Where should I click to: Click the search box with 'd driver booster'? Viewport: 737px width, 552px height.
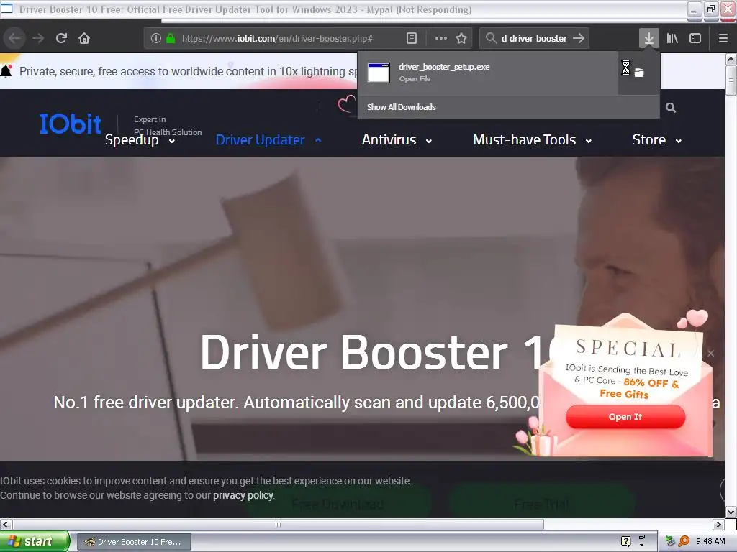[534, 38]
